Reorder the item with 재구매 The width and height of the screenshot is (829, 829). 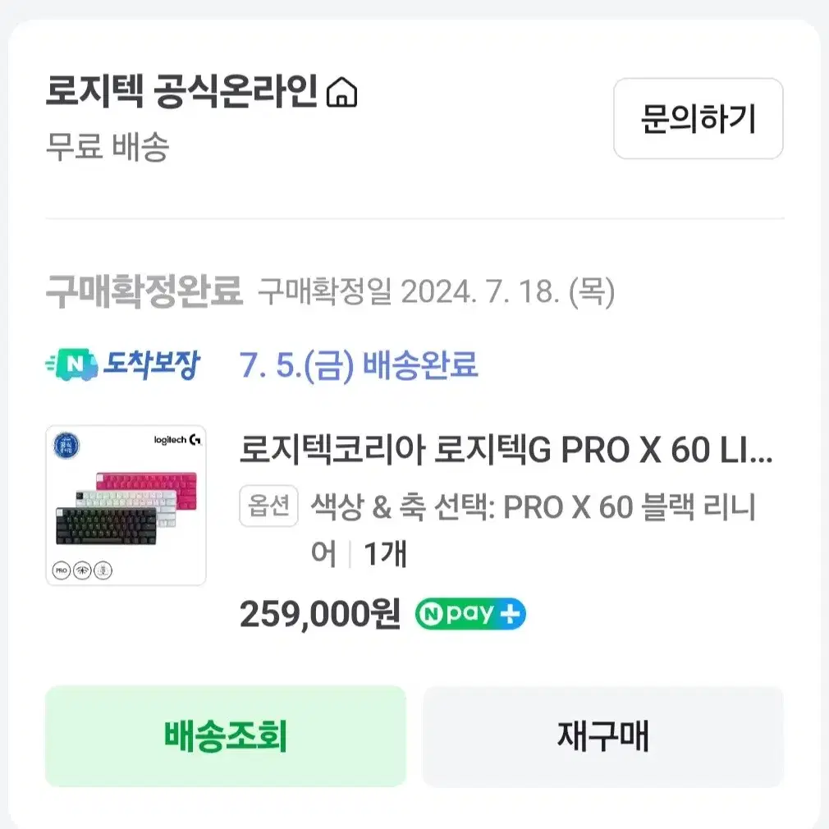602,736
